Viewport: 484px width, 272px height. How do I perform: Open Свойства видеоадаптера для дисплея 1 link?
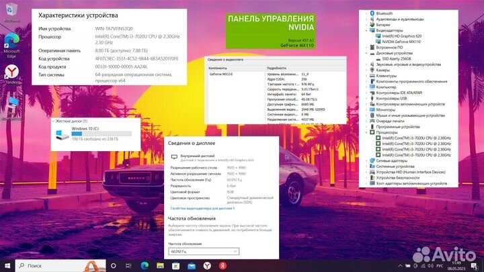(x=202, y=208)
